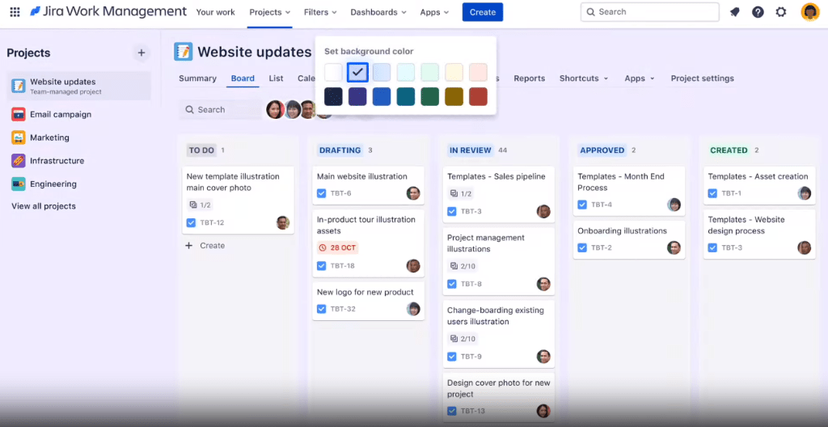Open the Project settings tab

click(x=703, y=78)
